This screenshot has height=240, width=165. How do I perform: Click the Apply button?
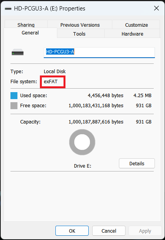click(x=145, y=231)
